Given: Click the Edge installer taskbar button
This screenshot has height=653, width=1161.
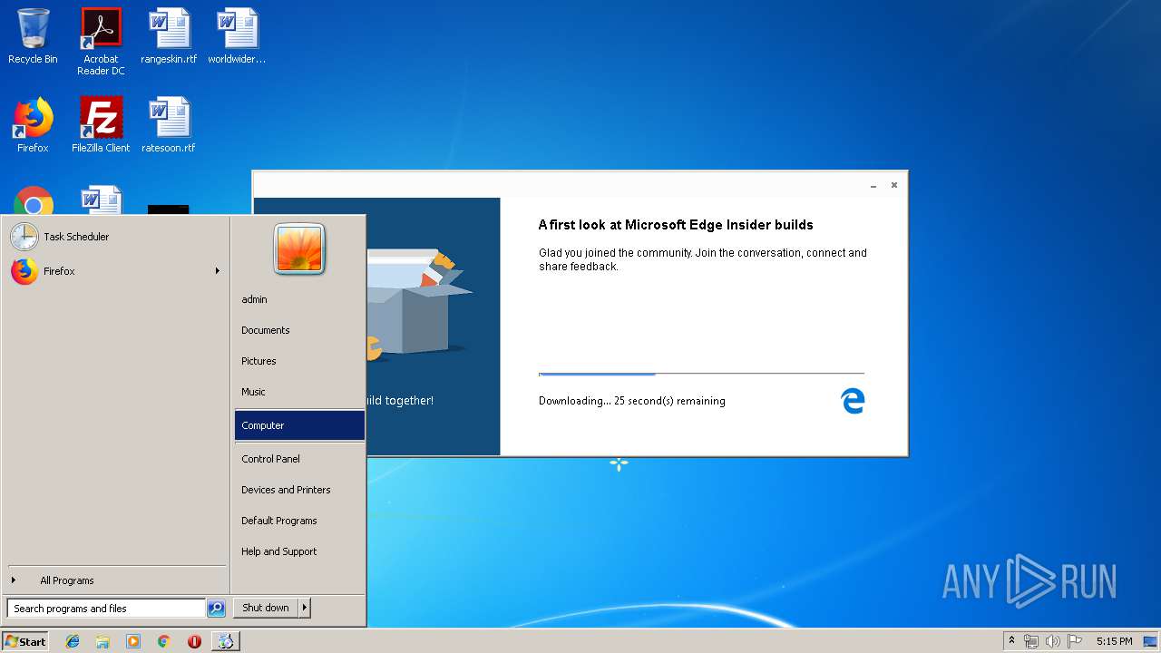Looking at the screenshot, I should point(225,641).
